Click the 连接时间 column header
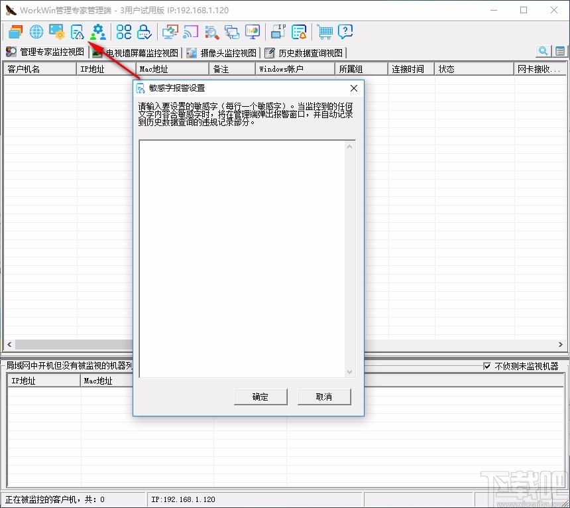Image resolution: width=570 pixels, height=508 pixels. tap(411, 69)
